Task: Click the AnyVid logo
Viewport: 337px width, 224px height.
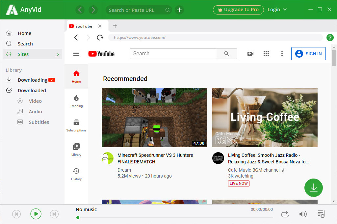Action: coord(23,10)
